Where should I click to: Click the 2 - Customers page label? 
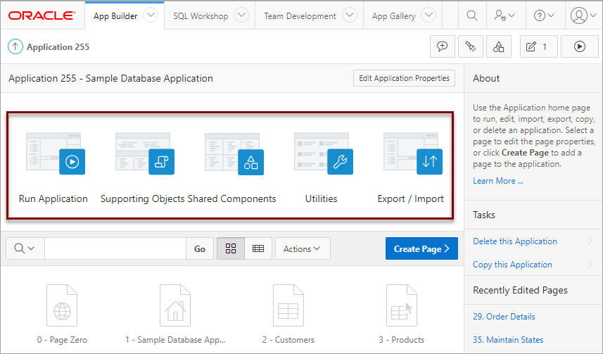288,340
